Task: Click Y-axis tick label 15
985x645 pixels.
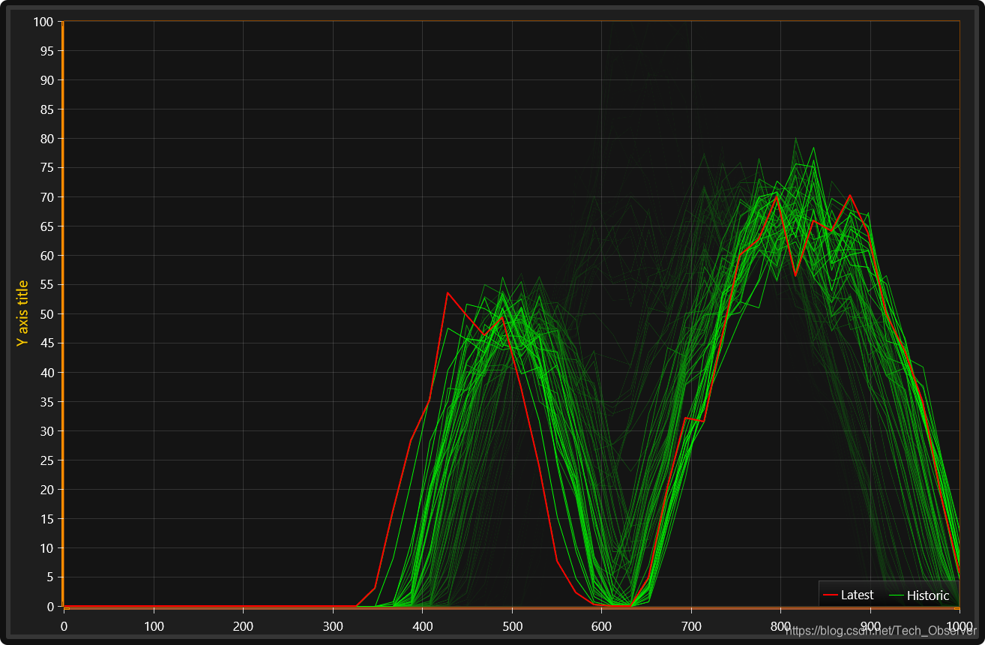Action: pos(46,518)
